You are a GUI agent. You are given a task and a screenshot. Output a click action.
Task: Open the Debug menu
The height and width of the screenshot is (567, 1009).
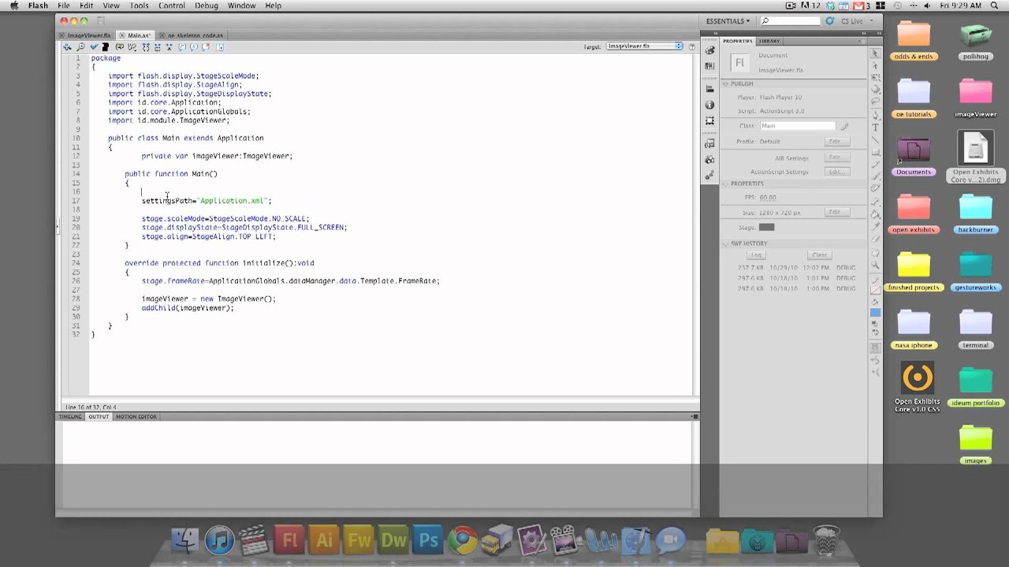(x=207, y=6)
